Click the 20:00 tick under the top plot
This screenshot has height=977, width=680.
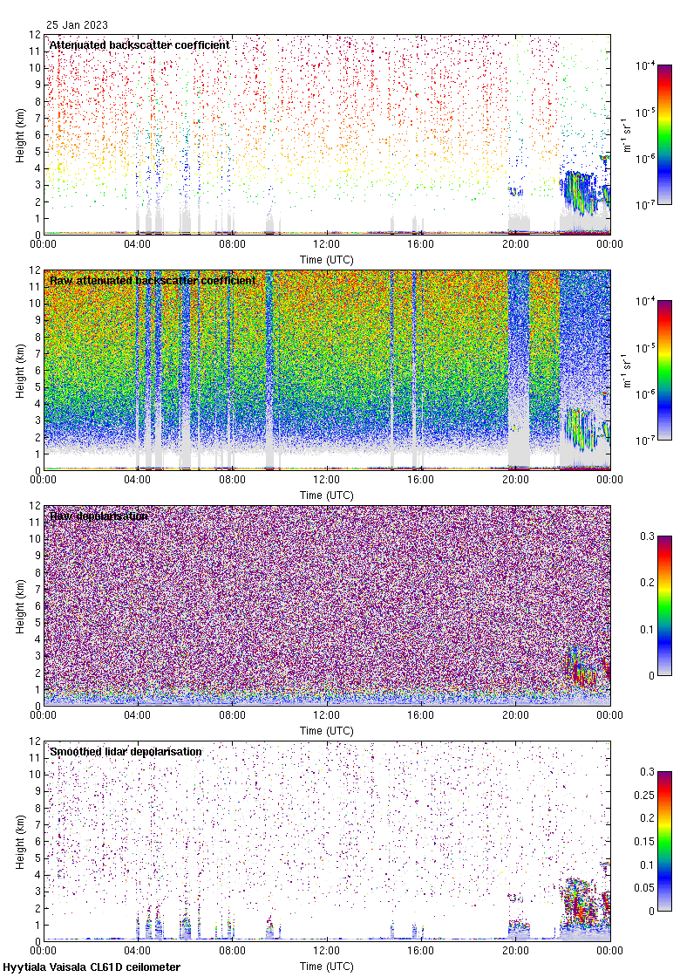click(515, 244)
